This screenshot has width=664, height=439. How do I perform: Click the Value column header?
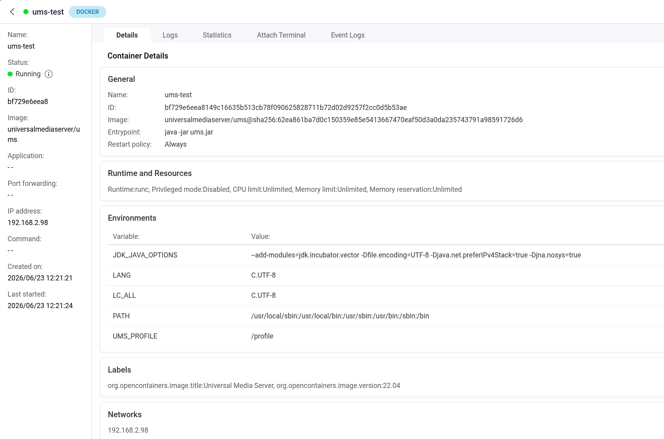point(260,237)
